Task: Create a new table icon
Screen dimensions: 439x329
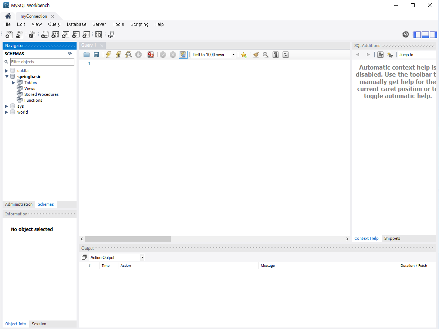Action: [x=55, y=34]
